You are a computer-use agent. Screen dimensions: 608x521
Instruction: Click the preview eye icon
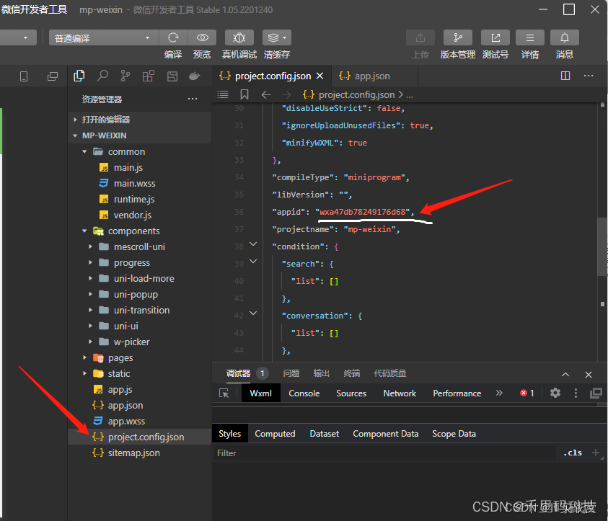202,37
